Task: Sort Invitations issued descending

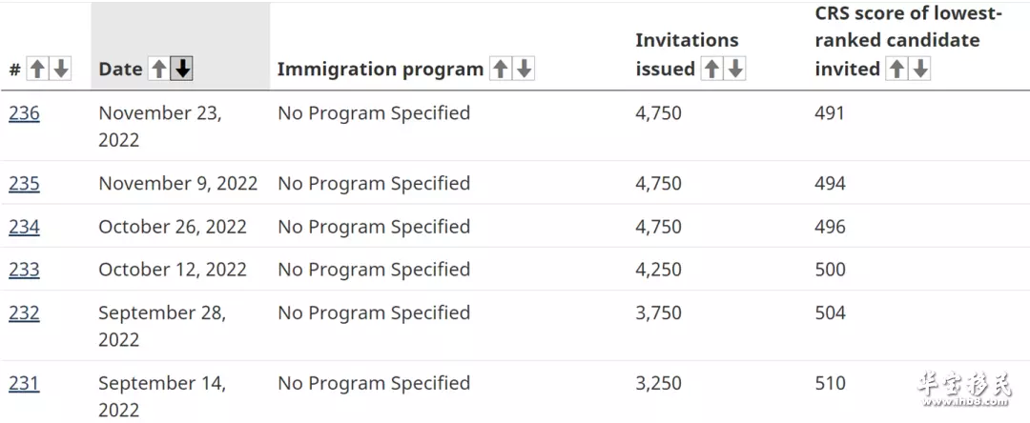Action: pyautogui.click(x=735, y=69)
